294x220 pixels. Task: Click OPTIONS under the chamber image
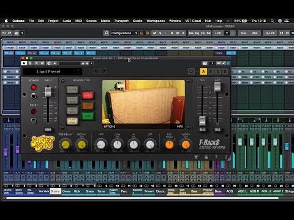(x=110, y=127)
